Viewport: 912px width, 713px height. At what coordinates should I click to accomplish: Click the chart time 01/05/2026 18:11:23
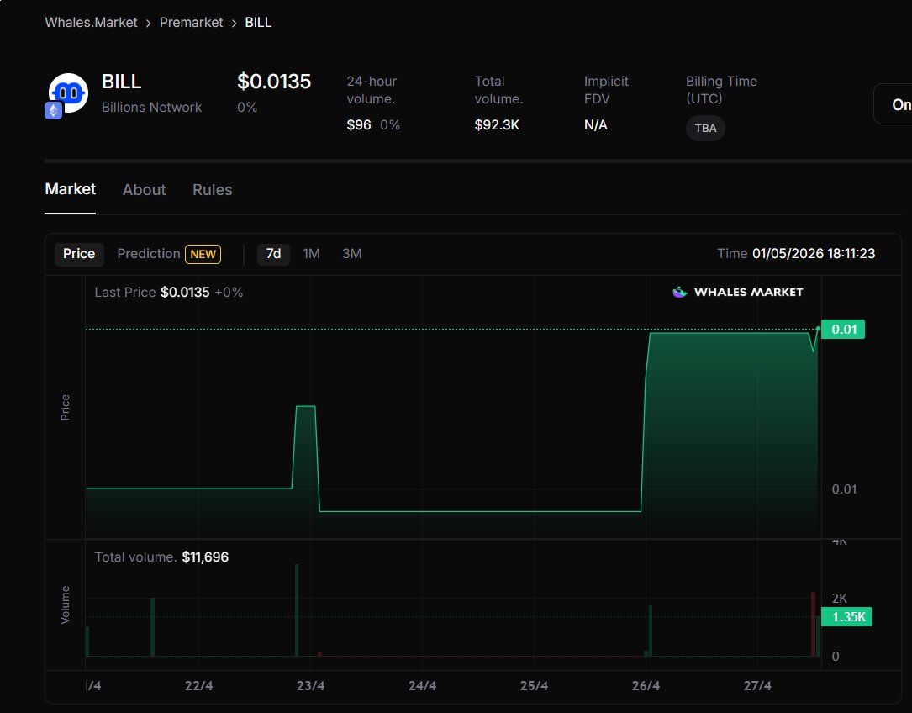click(814, 254)
